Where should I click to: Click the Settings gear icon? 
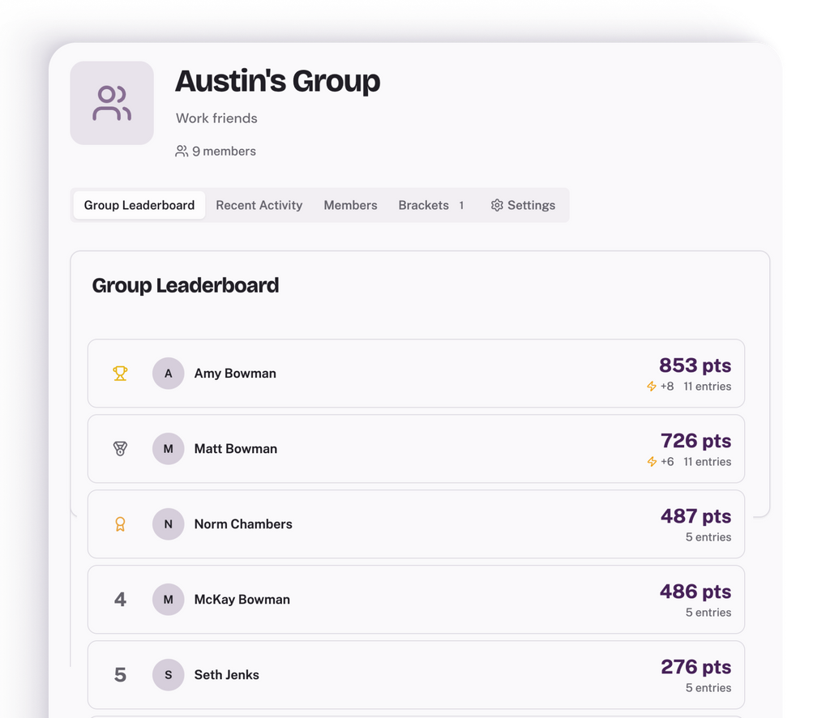click(497, 206)
